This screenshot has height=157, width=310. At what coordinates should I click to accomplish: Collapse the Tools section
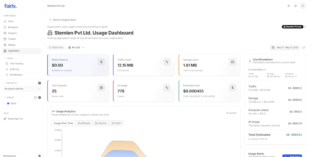pyautogui.click(x=9, y=58)
